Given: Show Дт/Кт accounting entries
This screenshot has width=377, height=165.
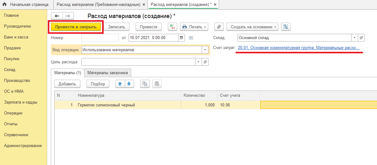Looking at the screenshot, I should 172,27.
